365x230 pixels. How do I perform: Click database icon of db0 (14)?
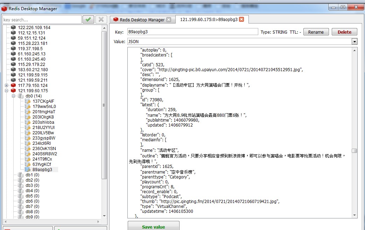21,96
